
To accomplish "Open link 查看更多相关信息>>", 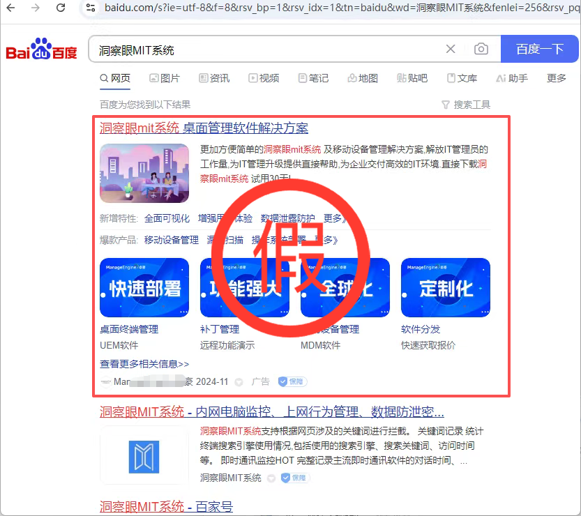I will pos(144,363).
